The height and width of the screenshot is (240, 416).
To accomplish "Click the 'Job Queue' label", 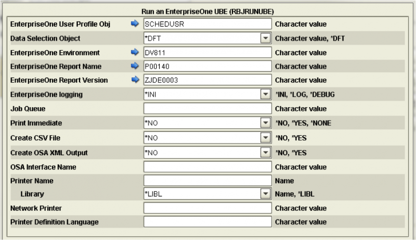I will coord(28,109).
